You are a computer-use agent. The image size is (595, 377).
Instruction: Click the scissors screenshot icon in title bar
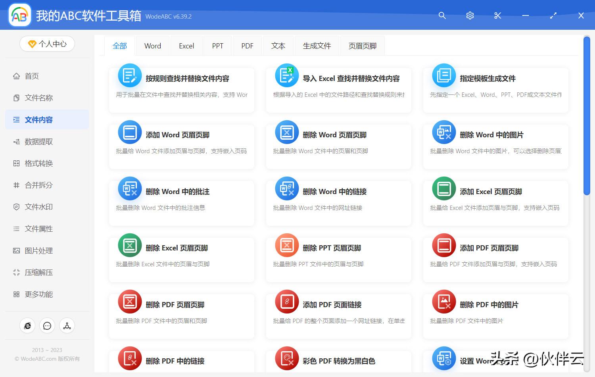click(x=497, y=15)
